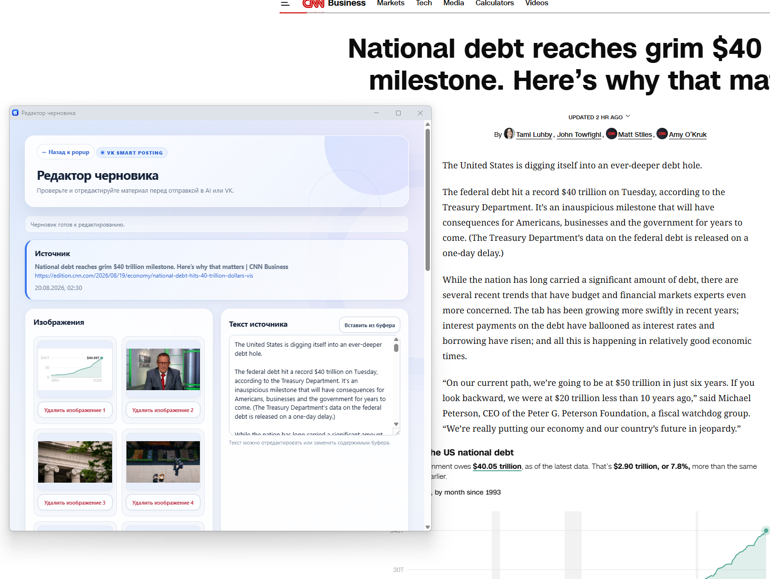Expand the UPDATED 2 HR AGO chevron
The height and width of the screenshot is (579, 770).
click(628, 116)
